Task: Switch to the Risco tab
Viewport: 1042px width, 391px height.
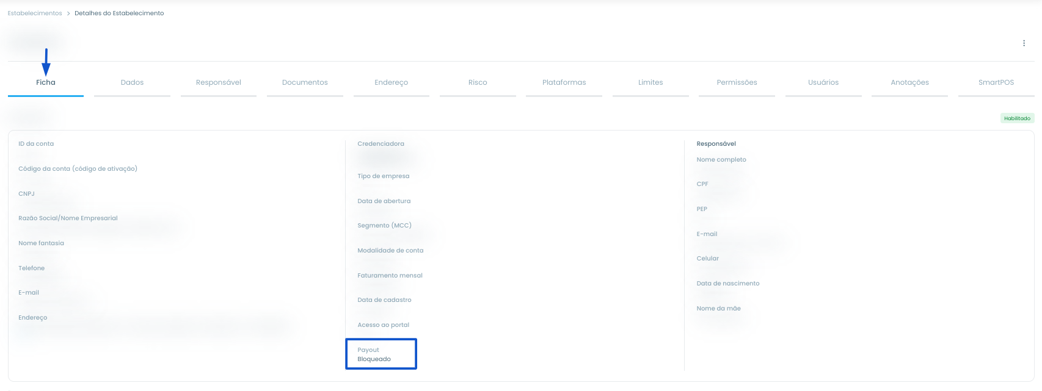Action: [x=478, y=82]
